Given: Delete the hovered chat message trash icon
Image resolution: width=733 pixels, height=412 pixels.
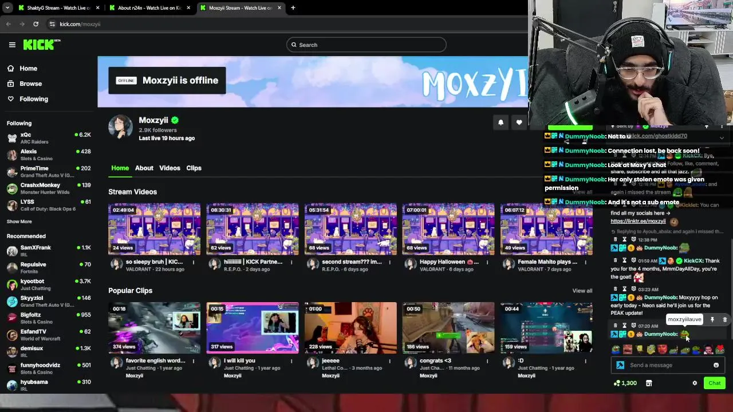Looking at the screenshot, I should pyautogui.click(x=724, y=320).
